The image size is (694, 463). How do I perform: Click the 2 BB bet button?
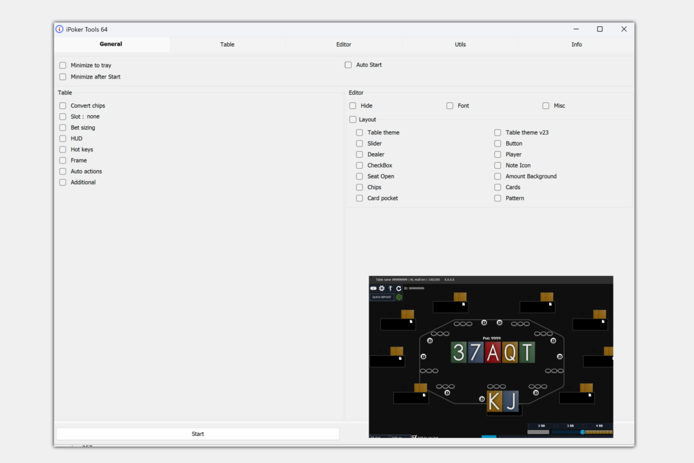pos(542,426)
